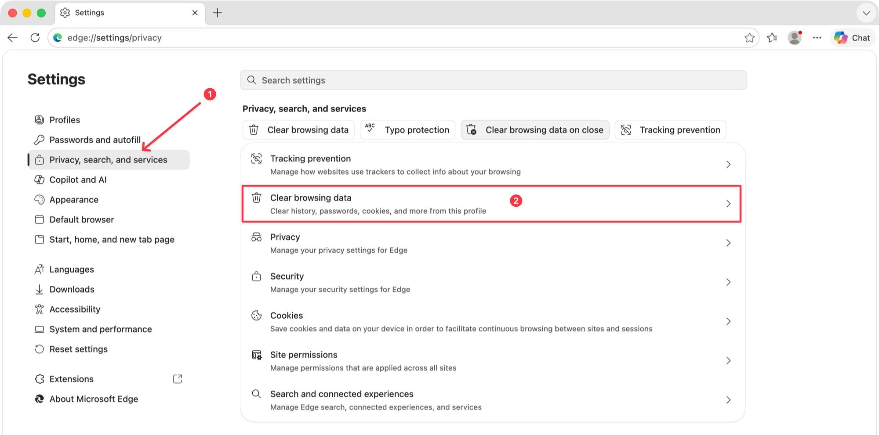The image size is (879, 435).
Task: Click the Search and connected experiences magnifier icon
Action: click(x=256, y=394)
